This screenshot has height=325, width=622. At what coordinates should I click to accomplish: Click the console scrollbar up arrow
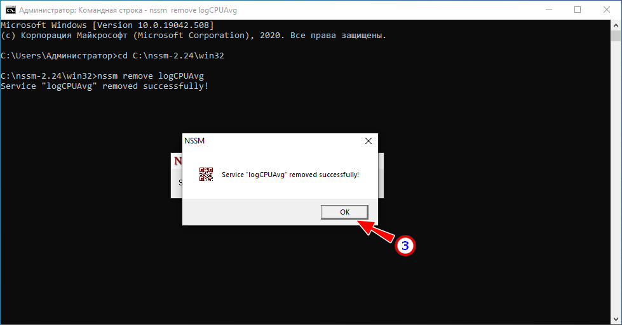coord(616,25)
